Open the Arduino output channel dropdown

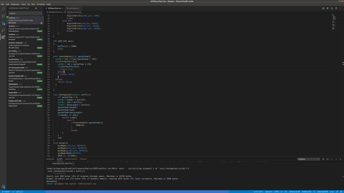[x=308, y=159]
